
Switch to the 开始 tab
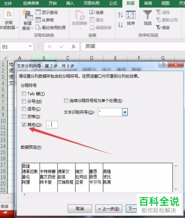[53, 3]
